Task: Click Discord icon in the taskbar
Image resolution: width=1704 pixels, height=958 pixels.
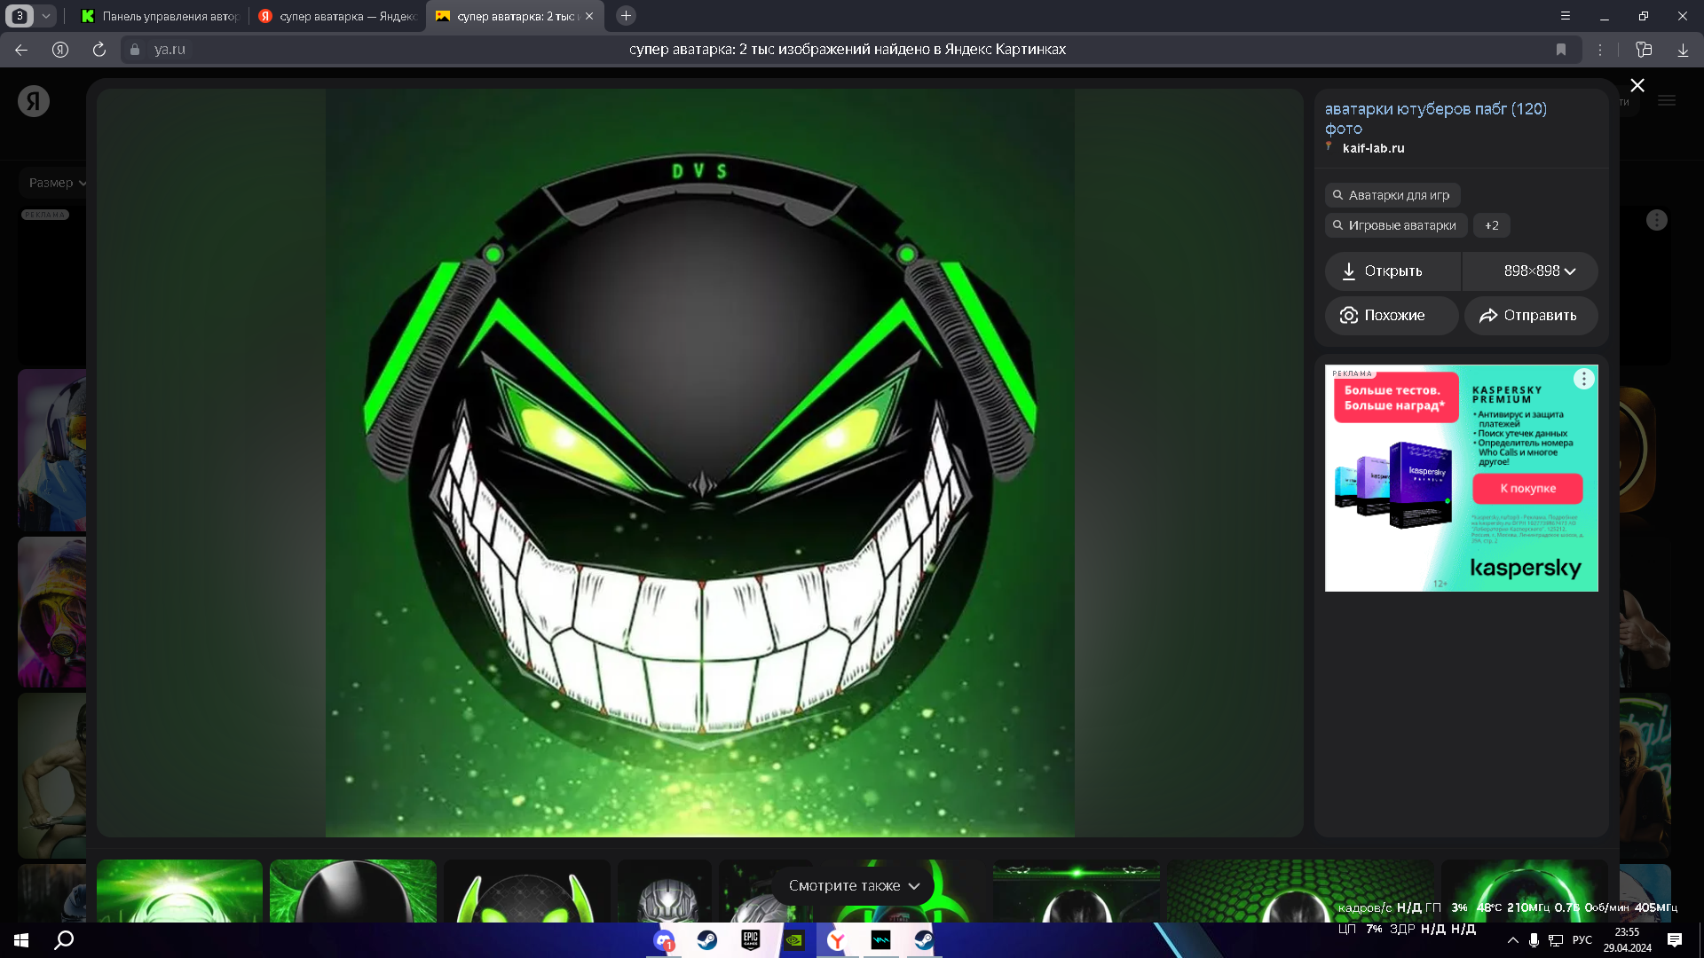Action: [x=664, y=940]
